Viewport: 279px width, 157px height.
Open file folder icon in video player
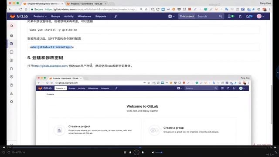(x=4, y=153)
